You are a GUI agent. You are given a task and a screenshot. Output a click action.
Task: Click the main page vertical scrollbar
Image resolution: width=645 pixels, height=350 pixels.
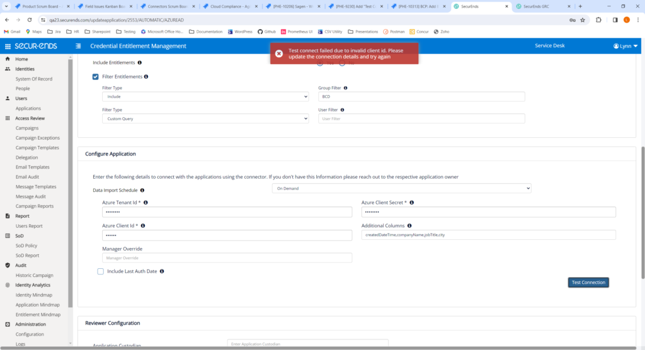(642, 213)
